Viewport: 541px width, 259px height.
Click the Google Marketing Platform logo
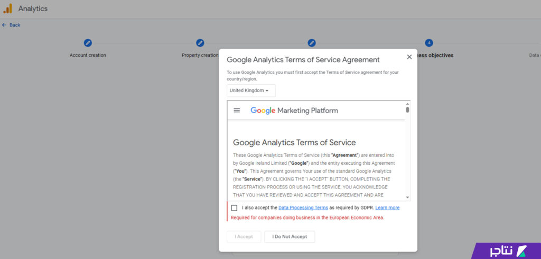pyautogui.click(x=294, y=111)
